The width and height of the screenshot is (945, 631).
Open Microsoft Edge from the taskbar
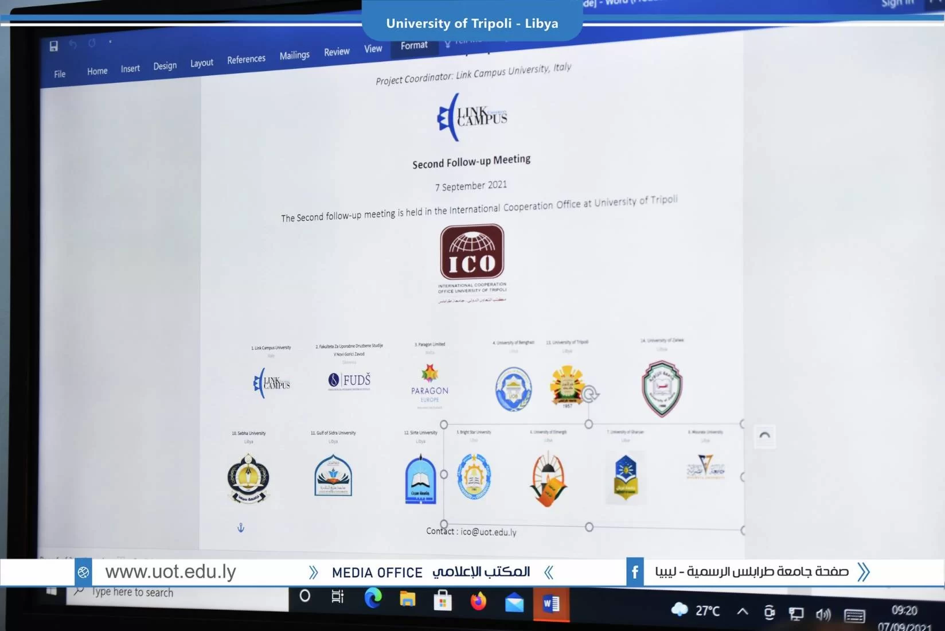(x=373, y=599)
